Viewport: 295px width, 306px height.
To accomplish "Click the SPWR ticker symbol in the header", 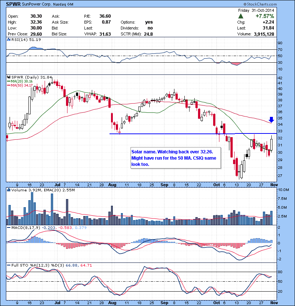I will 13,4.
